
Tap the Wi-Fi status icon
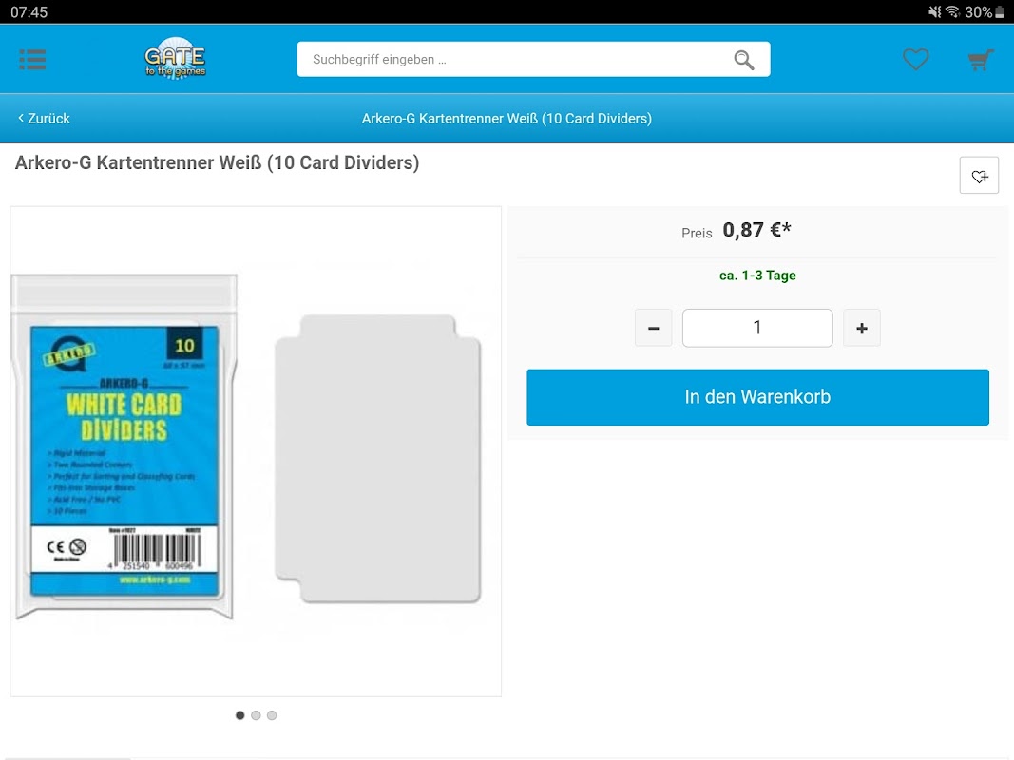point(952,11)
